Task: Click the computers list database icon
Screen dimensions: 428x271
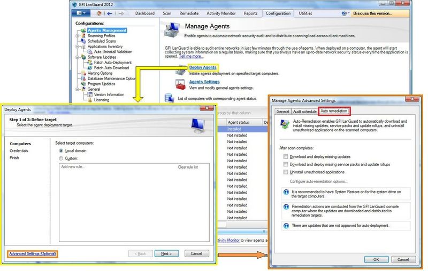Action: 169,98
